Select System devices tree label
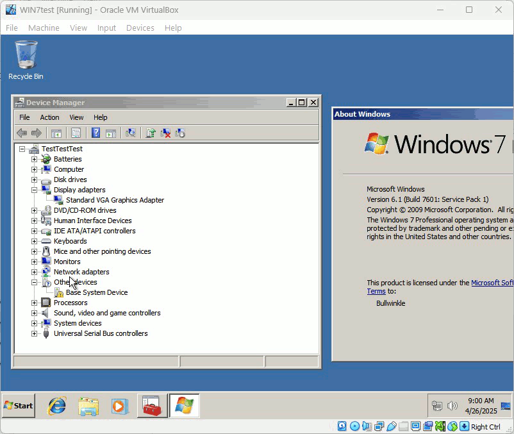This screenshot has width=514, height=434. click(x=78, y=323)
